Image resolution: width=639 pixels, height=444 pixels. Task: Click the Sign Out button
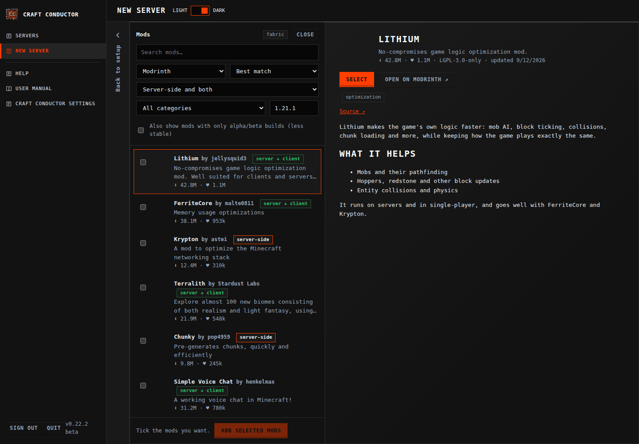pos(24,428)
